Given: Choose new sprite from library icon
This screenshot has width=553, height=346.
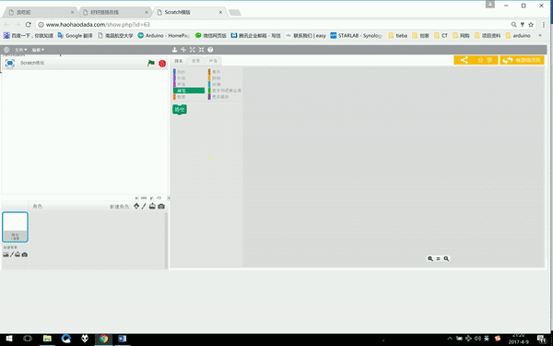Looking at the screenshot, I should coord(136,206).
